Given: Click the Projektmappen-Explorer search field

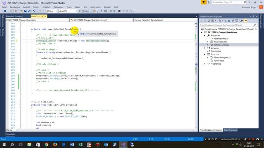Looking at the screenshot, I should tap(229, 25).
